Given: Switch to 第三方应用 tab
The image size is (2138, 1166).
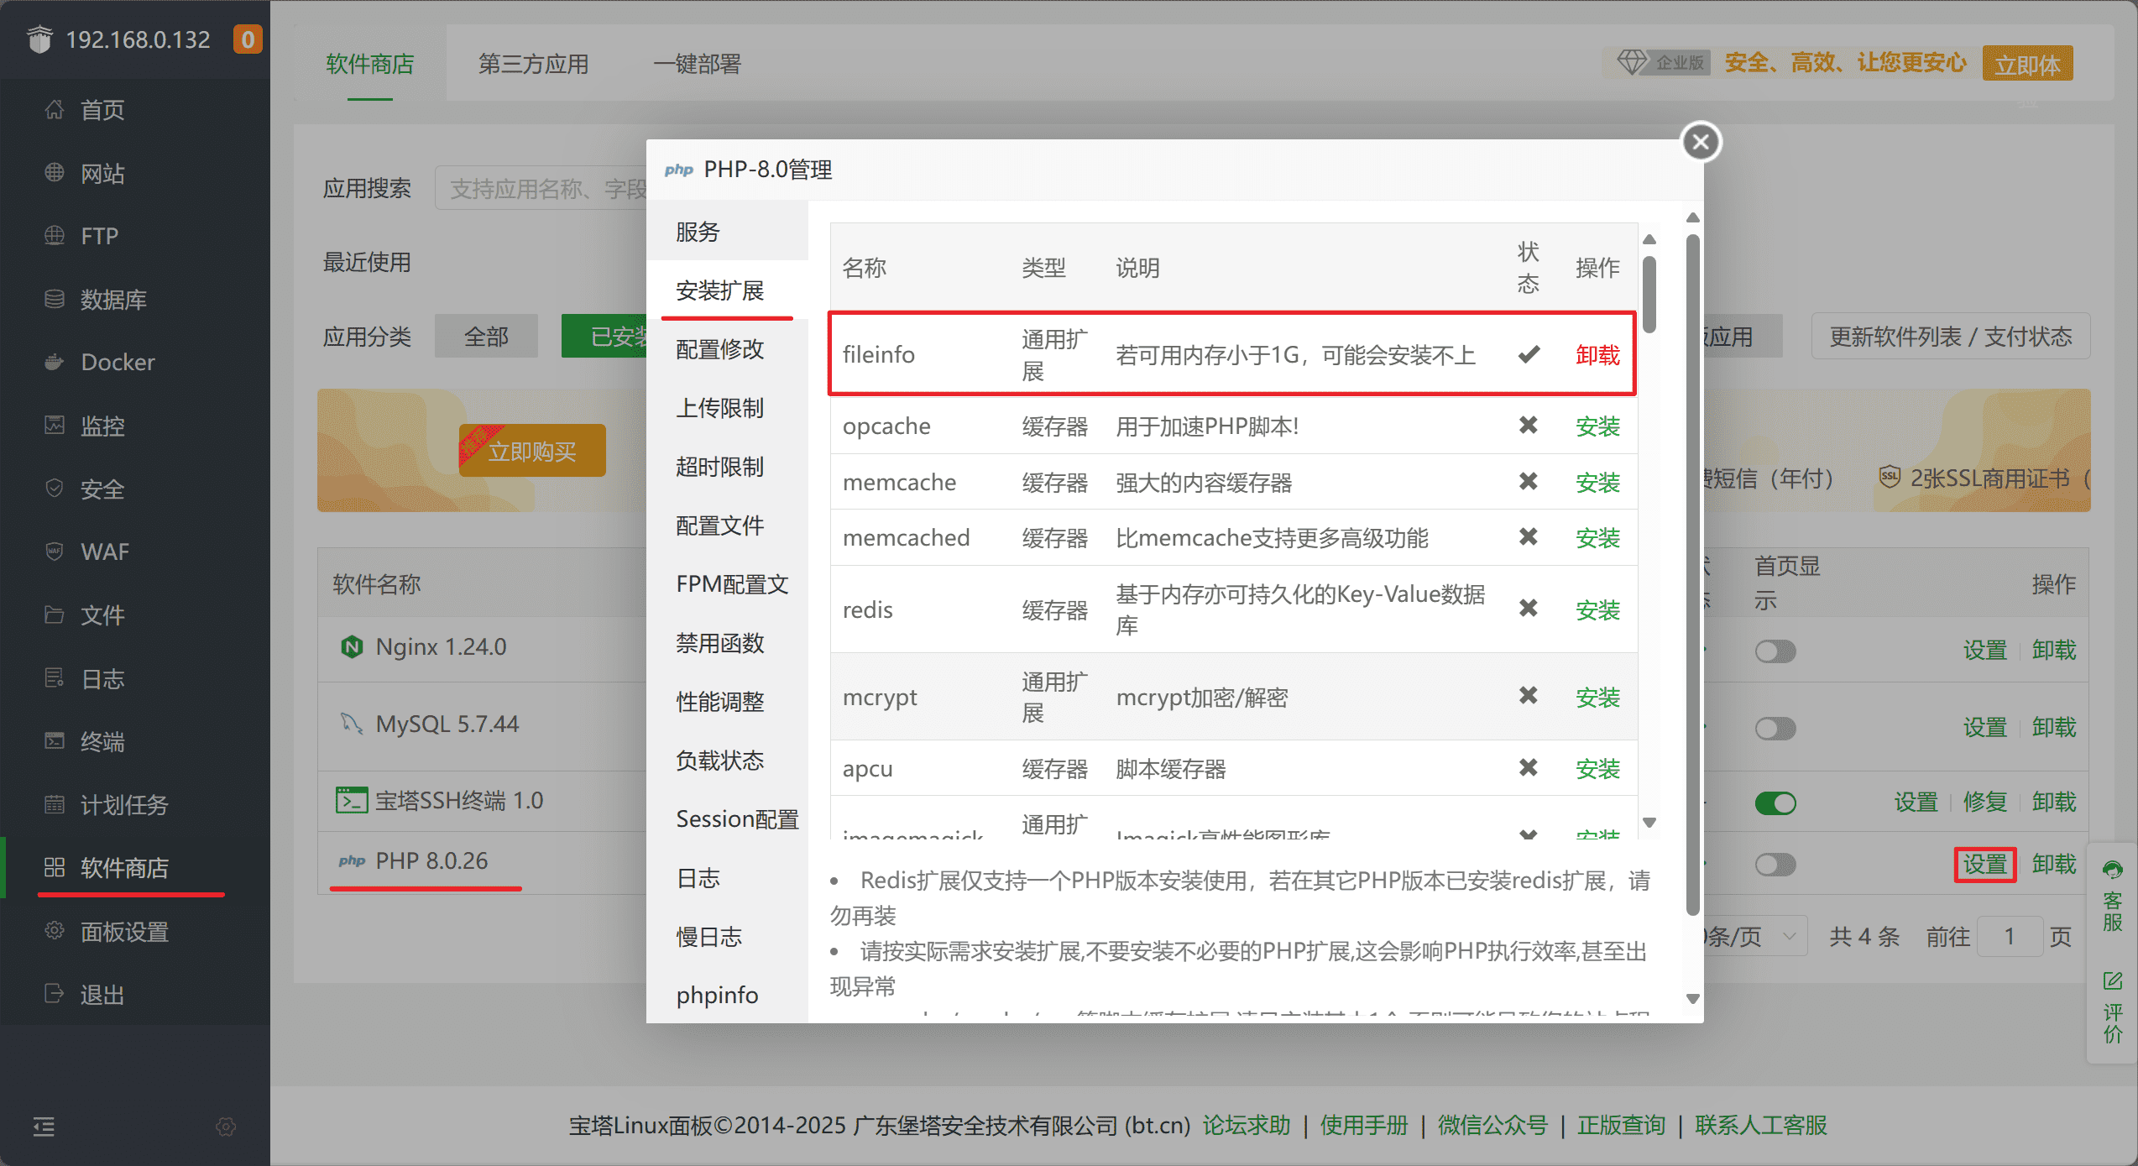Looking at the screenshot, I should 533,64.
